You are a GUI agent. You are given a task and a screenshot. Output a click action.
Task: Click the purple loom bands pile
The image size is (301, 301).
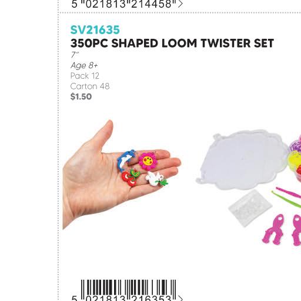[295, 144]
